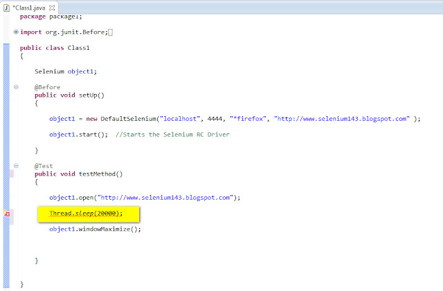Click 'public void setUp()' line
Image resolution: width=443 pixels, height=291 pixels.
[x=69, y=95]
